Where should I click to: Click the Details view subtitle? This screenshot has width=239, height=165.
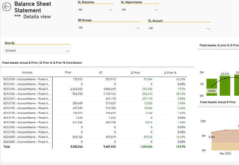(37, 17)
